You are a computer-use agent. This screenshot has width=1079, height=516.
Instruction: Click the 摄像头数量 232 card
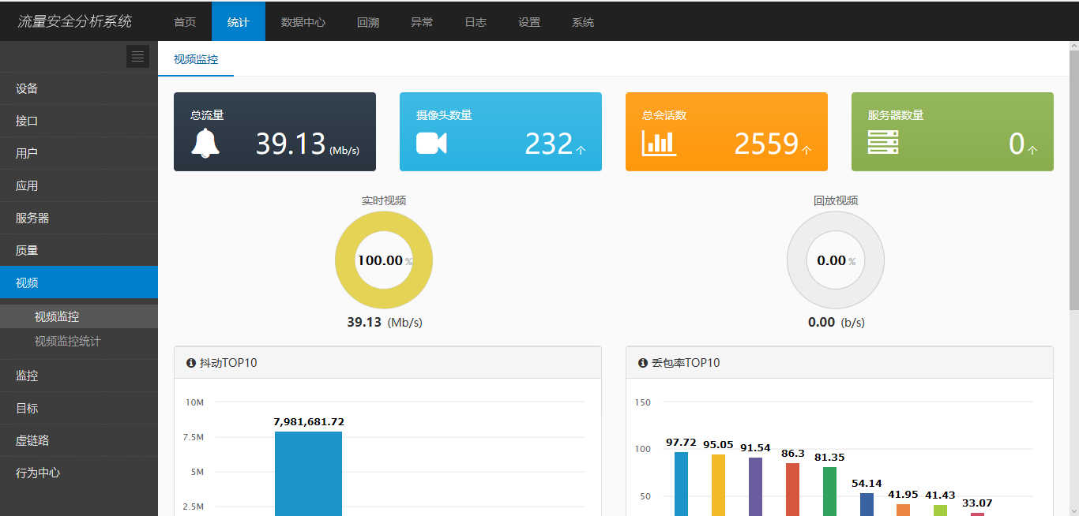pos(501,132)
